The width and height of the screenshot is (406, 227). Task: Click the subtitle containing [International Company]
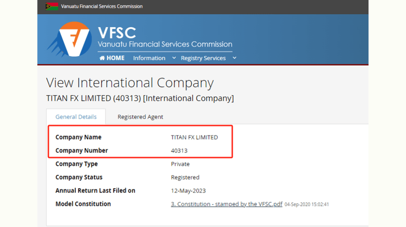click(x=140, y=98)
